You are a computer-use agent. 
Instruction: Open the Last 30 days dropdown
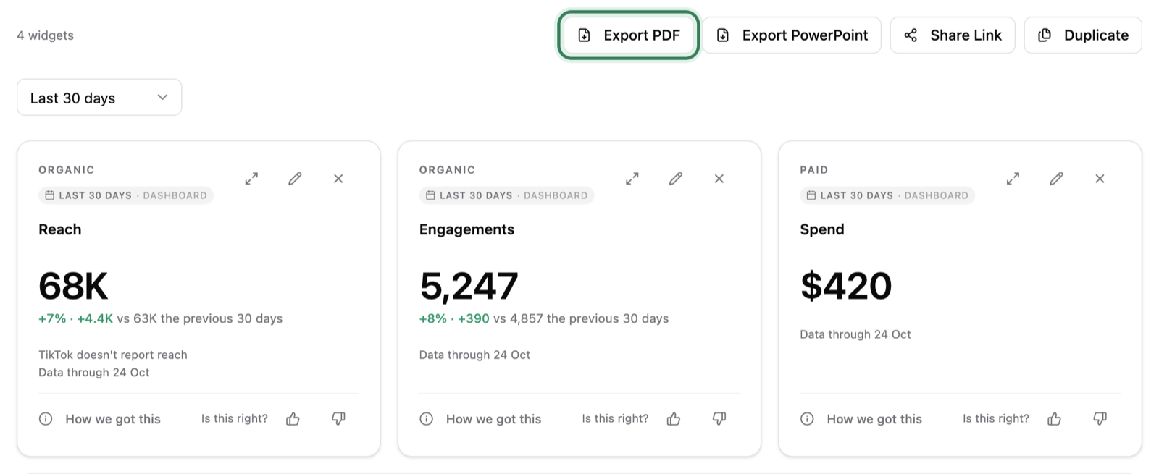click(99, 98)
